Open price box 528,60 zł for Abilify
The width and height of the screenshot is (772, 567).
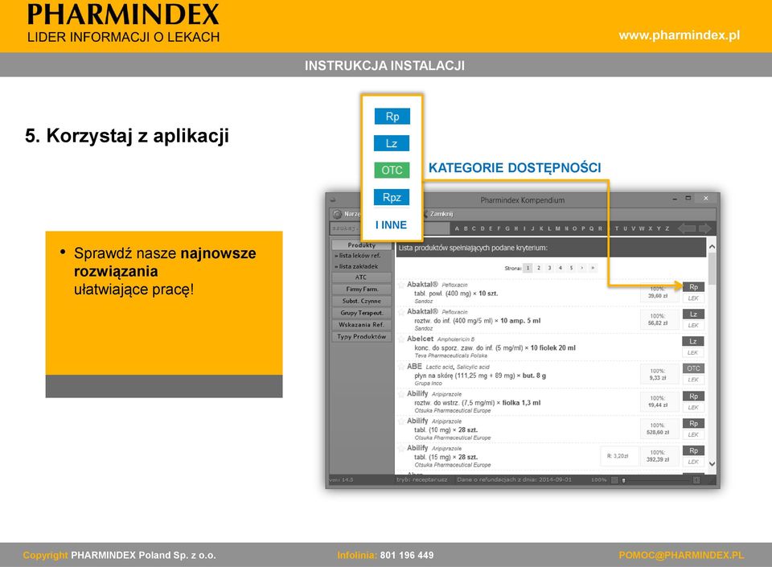click(659, 429)
